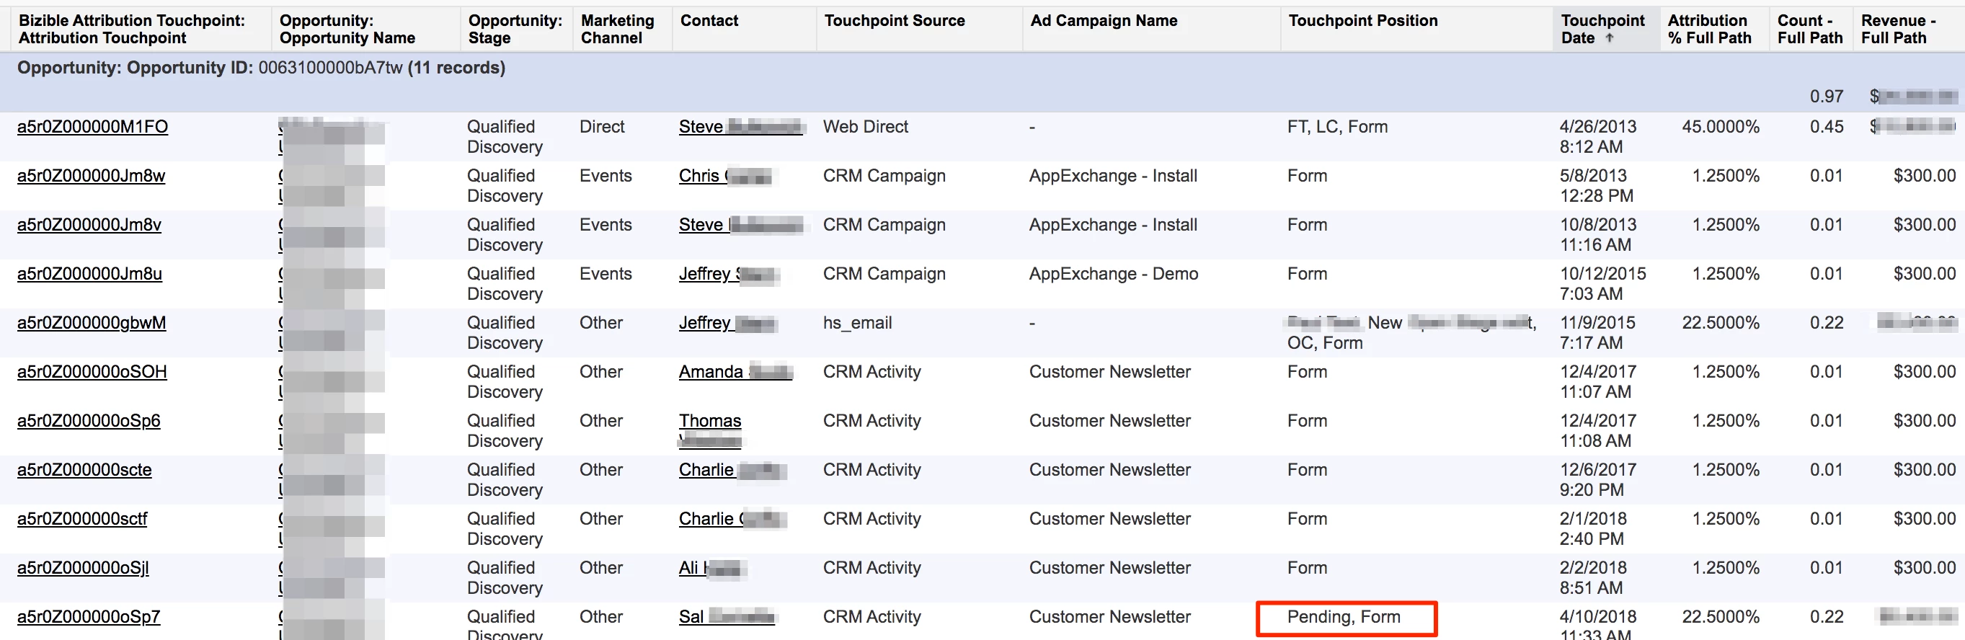Viewport: 1965px width, 640px height.
Task: Open Thomas's contact record
Action: (x=709, y=430)
